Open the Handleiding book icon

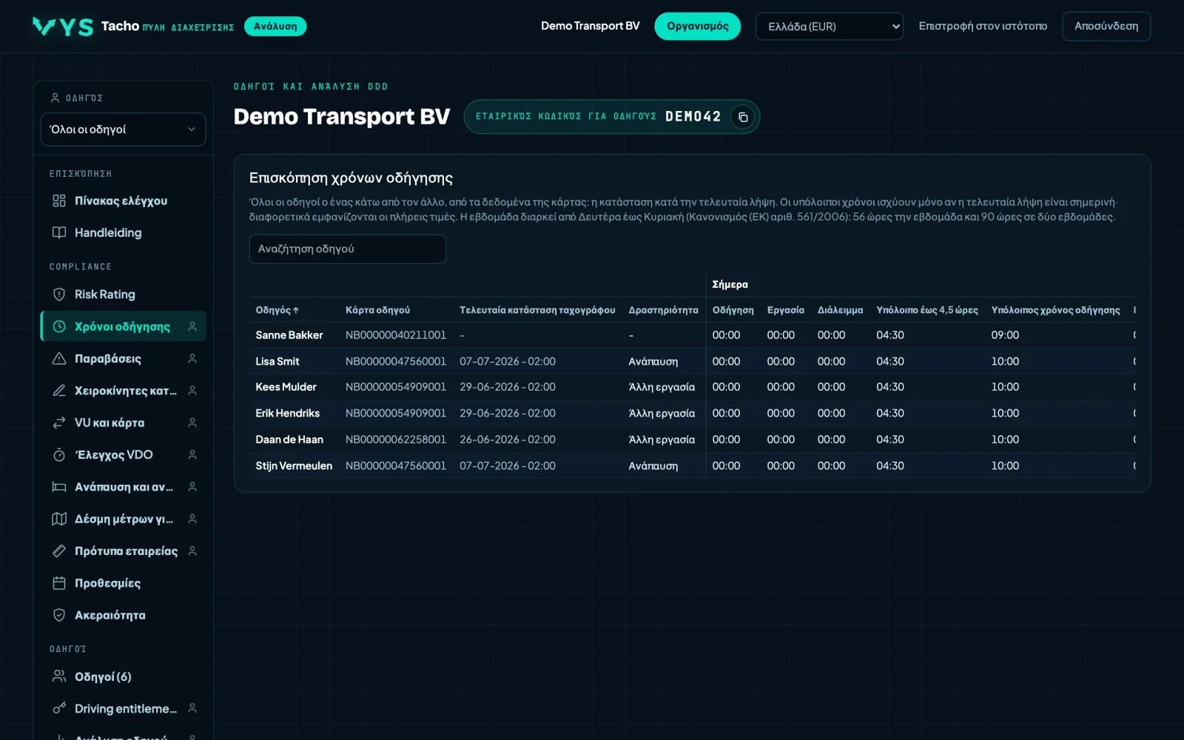[x=59, y=232]
